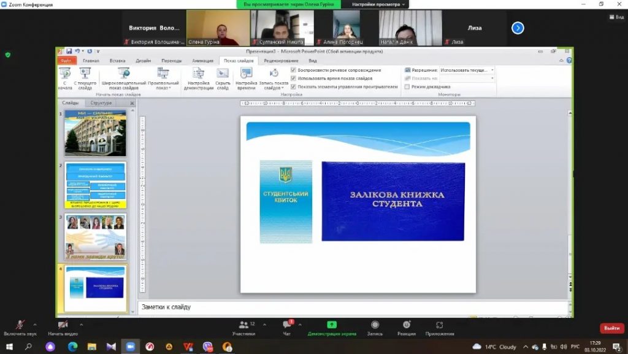Screen dimensions: 628x354
Task: Click the red 'Выйти' leave button
Action: [x=611, y=328]
